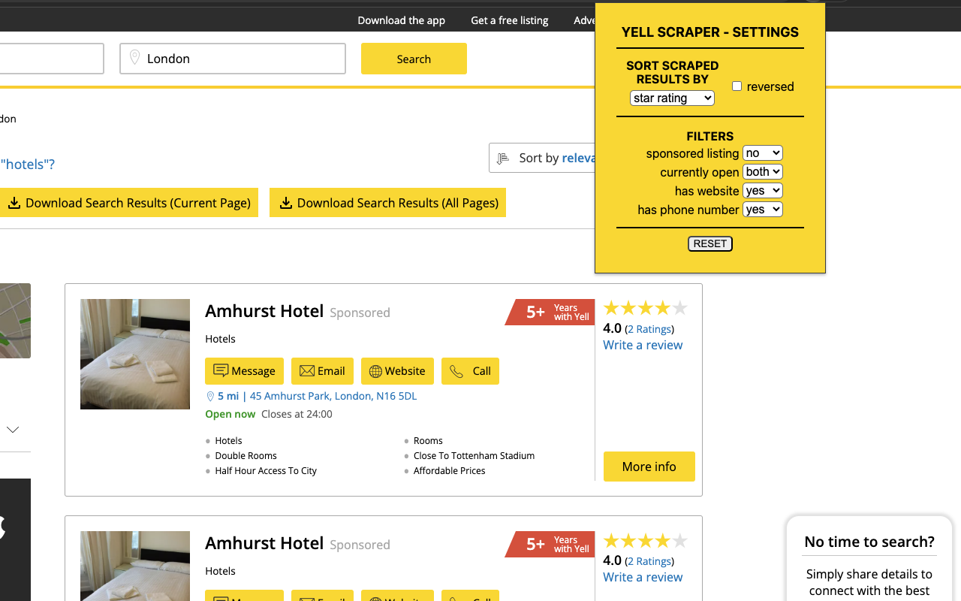The width and height of the screenshot is (961, 601).
Task: Click the Website globe icon
Action: pos(375,371)
